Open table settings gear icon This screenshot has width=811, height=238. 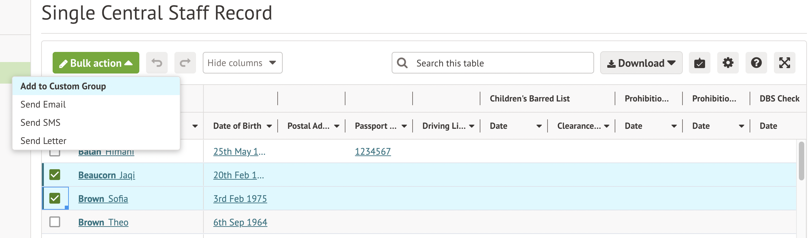tap(728, 63)
